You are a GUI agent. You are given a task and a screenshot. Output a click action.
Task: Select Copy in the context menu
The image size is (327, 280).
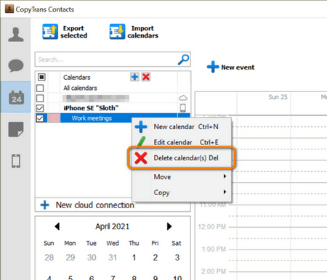coord(182,192)
